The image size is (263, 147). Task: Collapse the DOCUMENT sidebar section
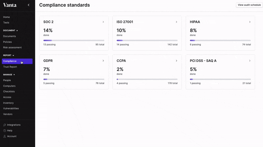pyautogui.click(x=17, y=30)
